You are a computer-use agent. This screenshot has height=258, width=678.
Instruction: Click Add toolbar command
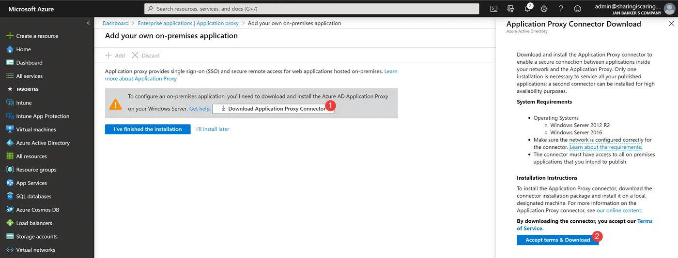pyautogui.click(x=115, y=56)
